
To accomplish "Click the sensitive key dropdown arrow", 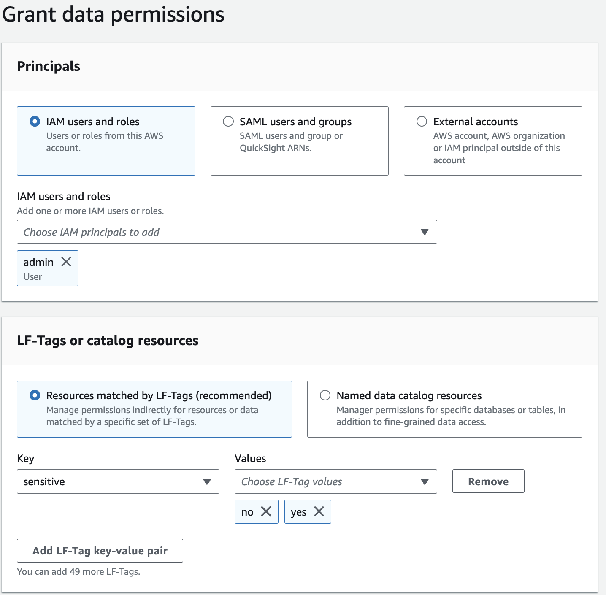I will click(x=207, y=481).
